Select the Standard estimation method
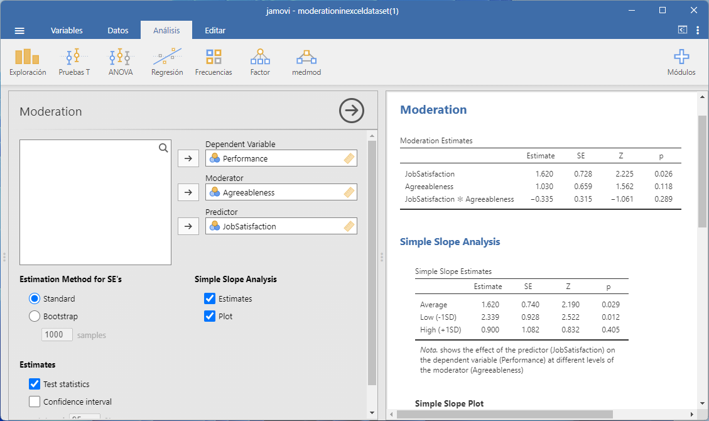709x421 pixels. point(35,298)
